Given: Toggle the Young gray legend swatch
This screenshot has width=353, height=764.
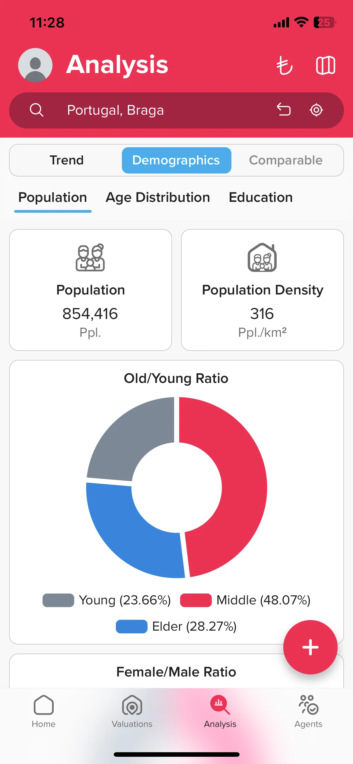Looking at the screenshot, I should click(58, 600).
